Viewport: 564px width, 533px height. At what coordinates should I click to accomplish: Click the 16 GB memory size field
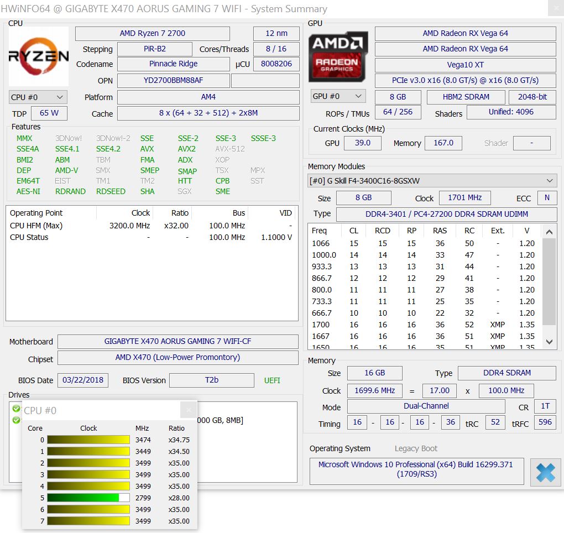[374, 373]
